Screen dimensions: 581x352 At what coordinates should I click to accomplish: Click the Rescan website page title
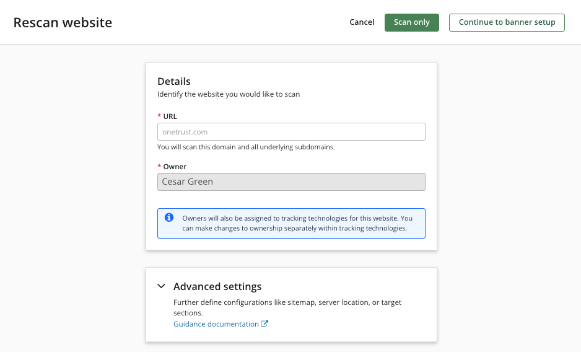pos(63,23)
